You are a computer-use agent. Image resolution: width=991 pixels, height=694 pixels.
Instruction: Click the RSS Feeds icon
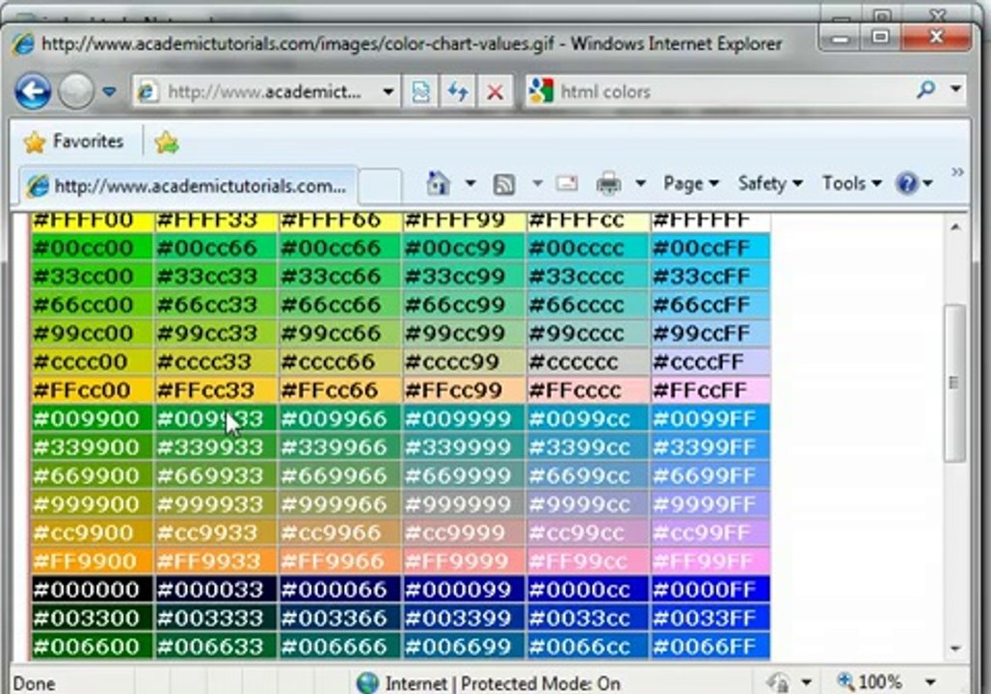[504, 184]
